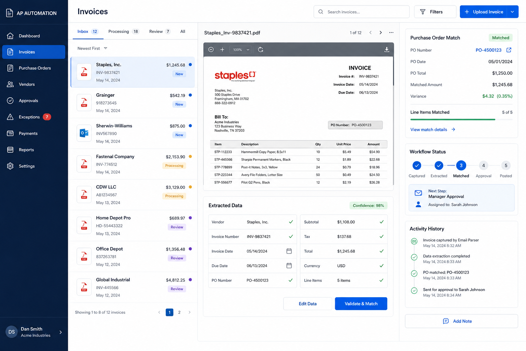Click the AP Automation logo
This screenshot has height=351, width=526.
click(10, 13)
